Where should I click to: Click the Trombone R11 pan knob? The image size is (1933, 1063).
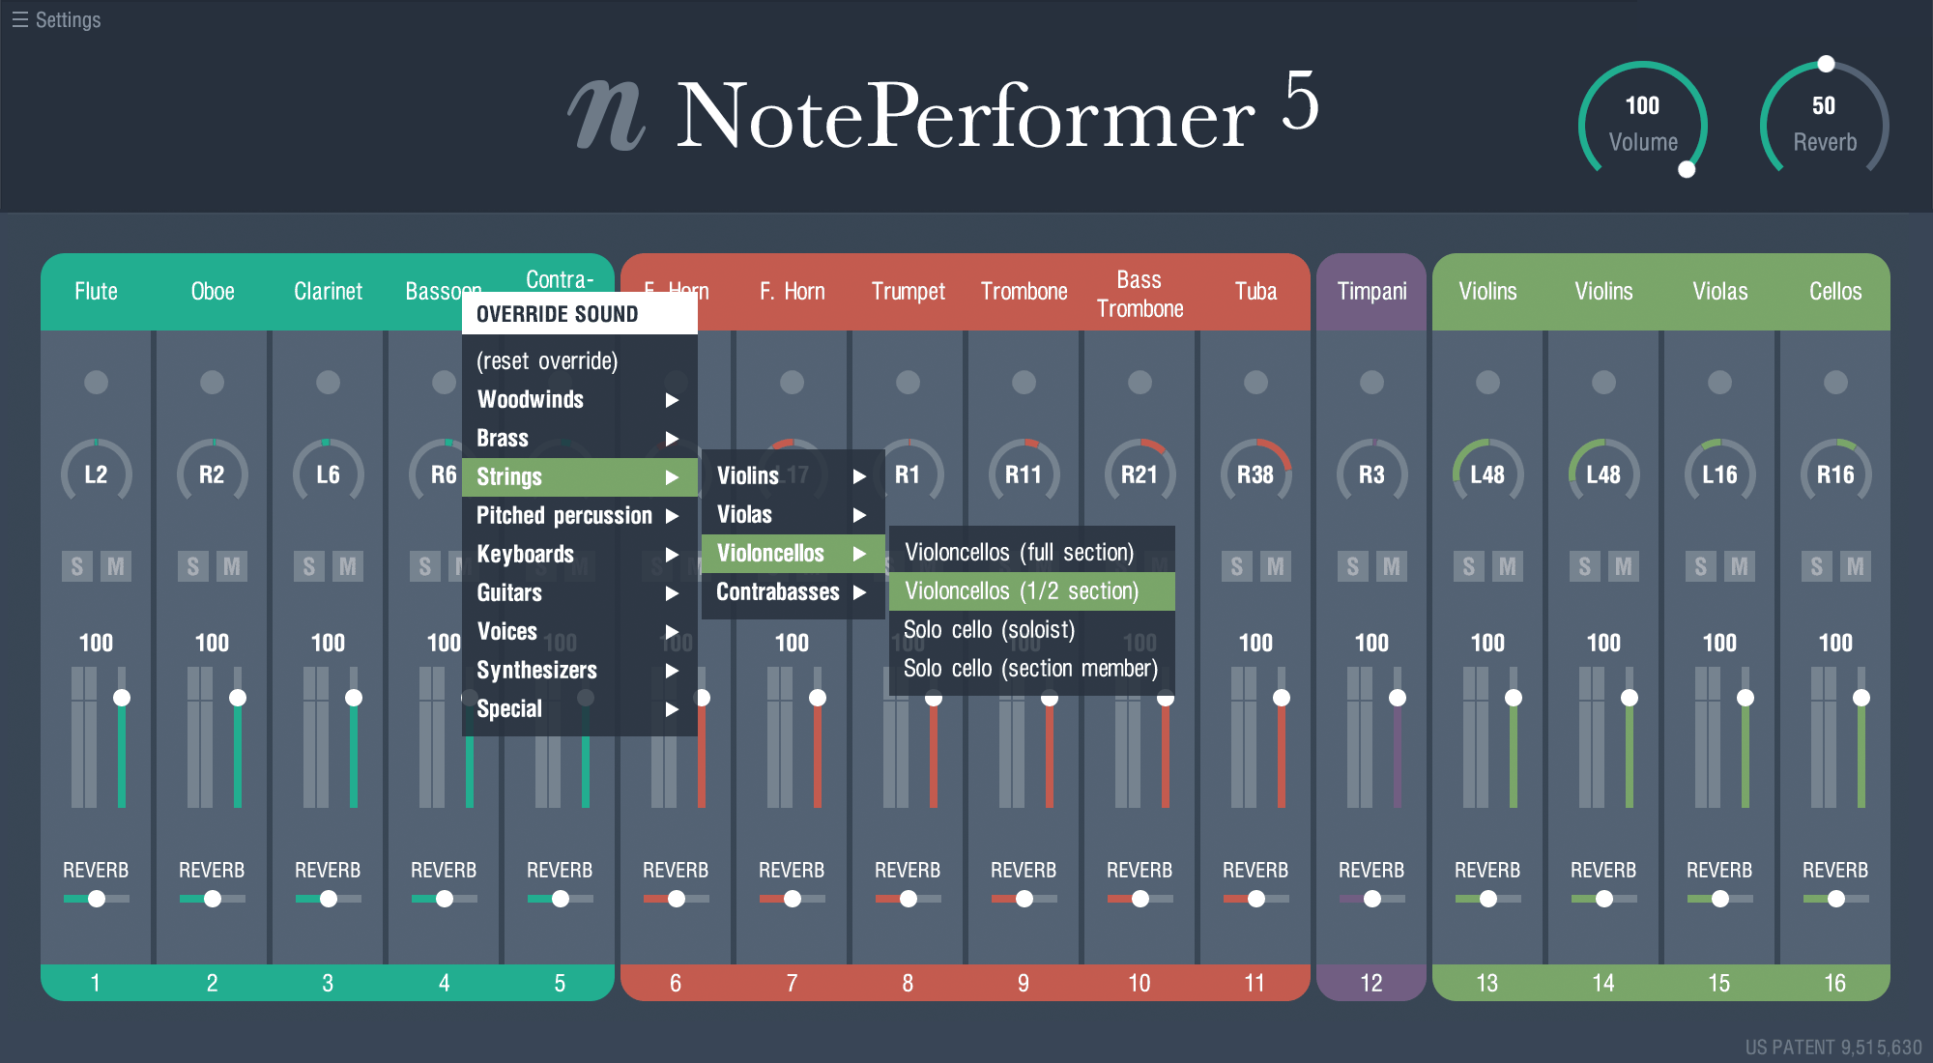(x=1024, y=474)
